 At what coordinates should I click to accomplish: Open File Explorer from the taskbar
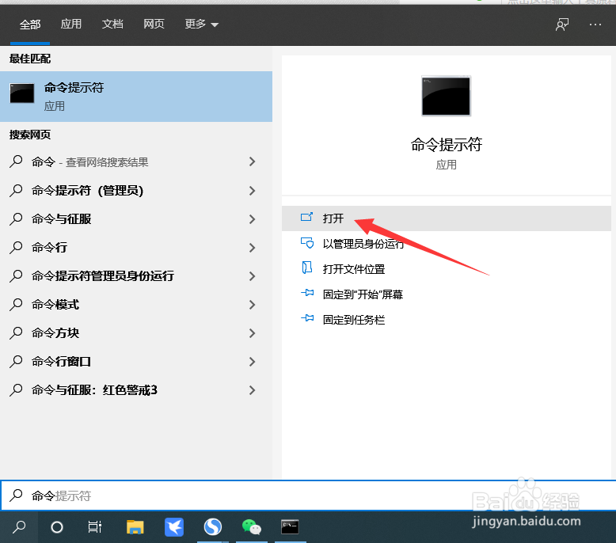click(135, 527)
